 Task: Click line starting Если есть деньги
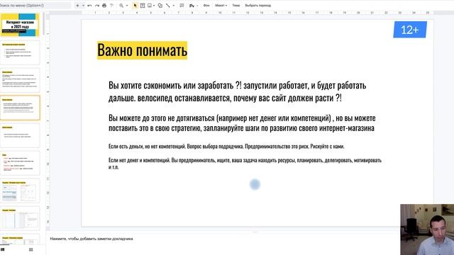coord(226,147)
